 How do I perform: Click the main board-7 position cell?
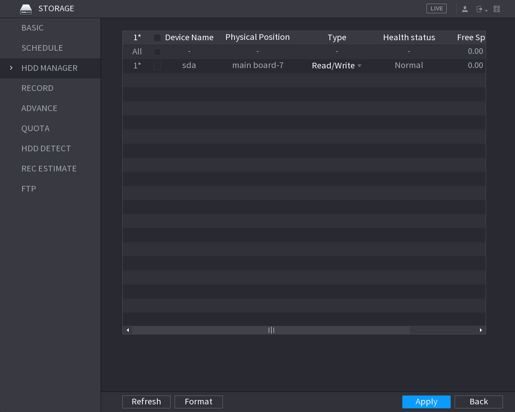click(258, 65)
